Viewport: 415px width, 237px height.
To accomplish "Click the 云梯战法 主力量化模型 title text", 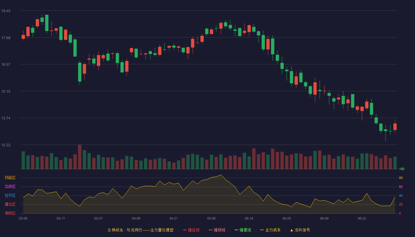I will pos(140,230).
